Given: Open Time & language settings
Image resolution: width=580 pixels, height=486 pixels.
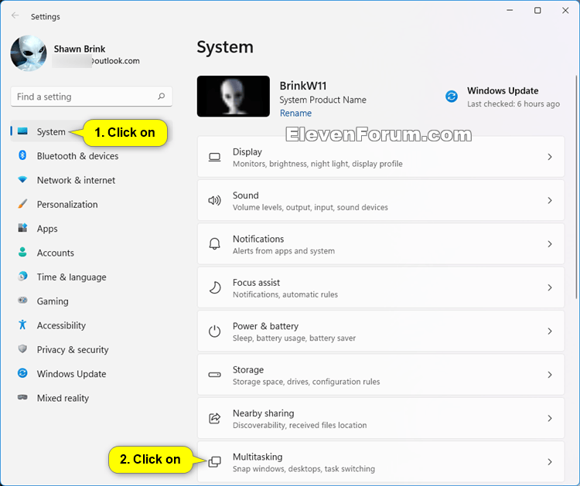Looking at the screenshot, I should (x=91, y=277).
